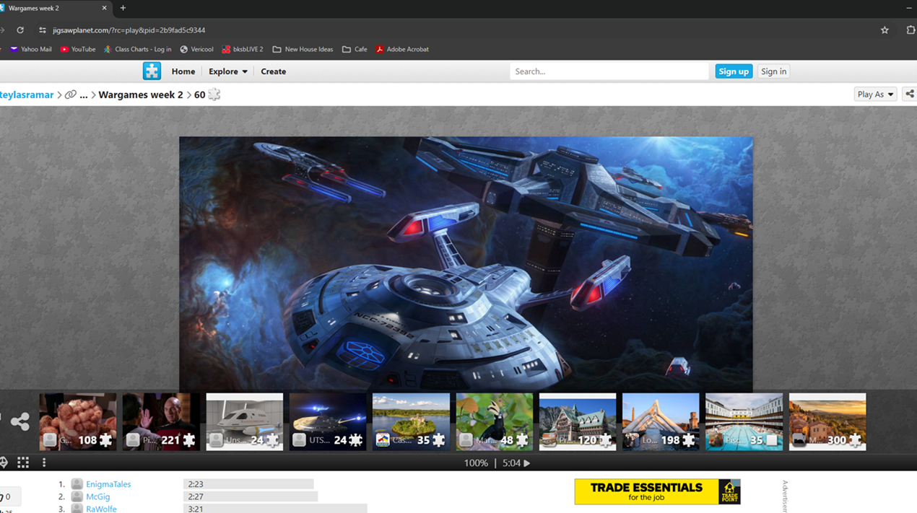This screenshot has width=917, height=513.
Task: Click the share icon next to Play As
Action: pos(909,94)
